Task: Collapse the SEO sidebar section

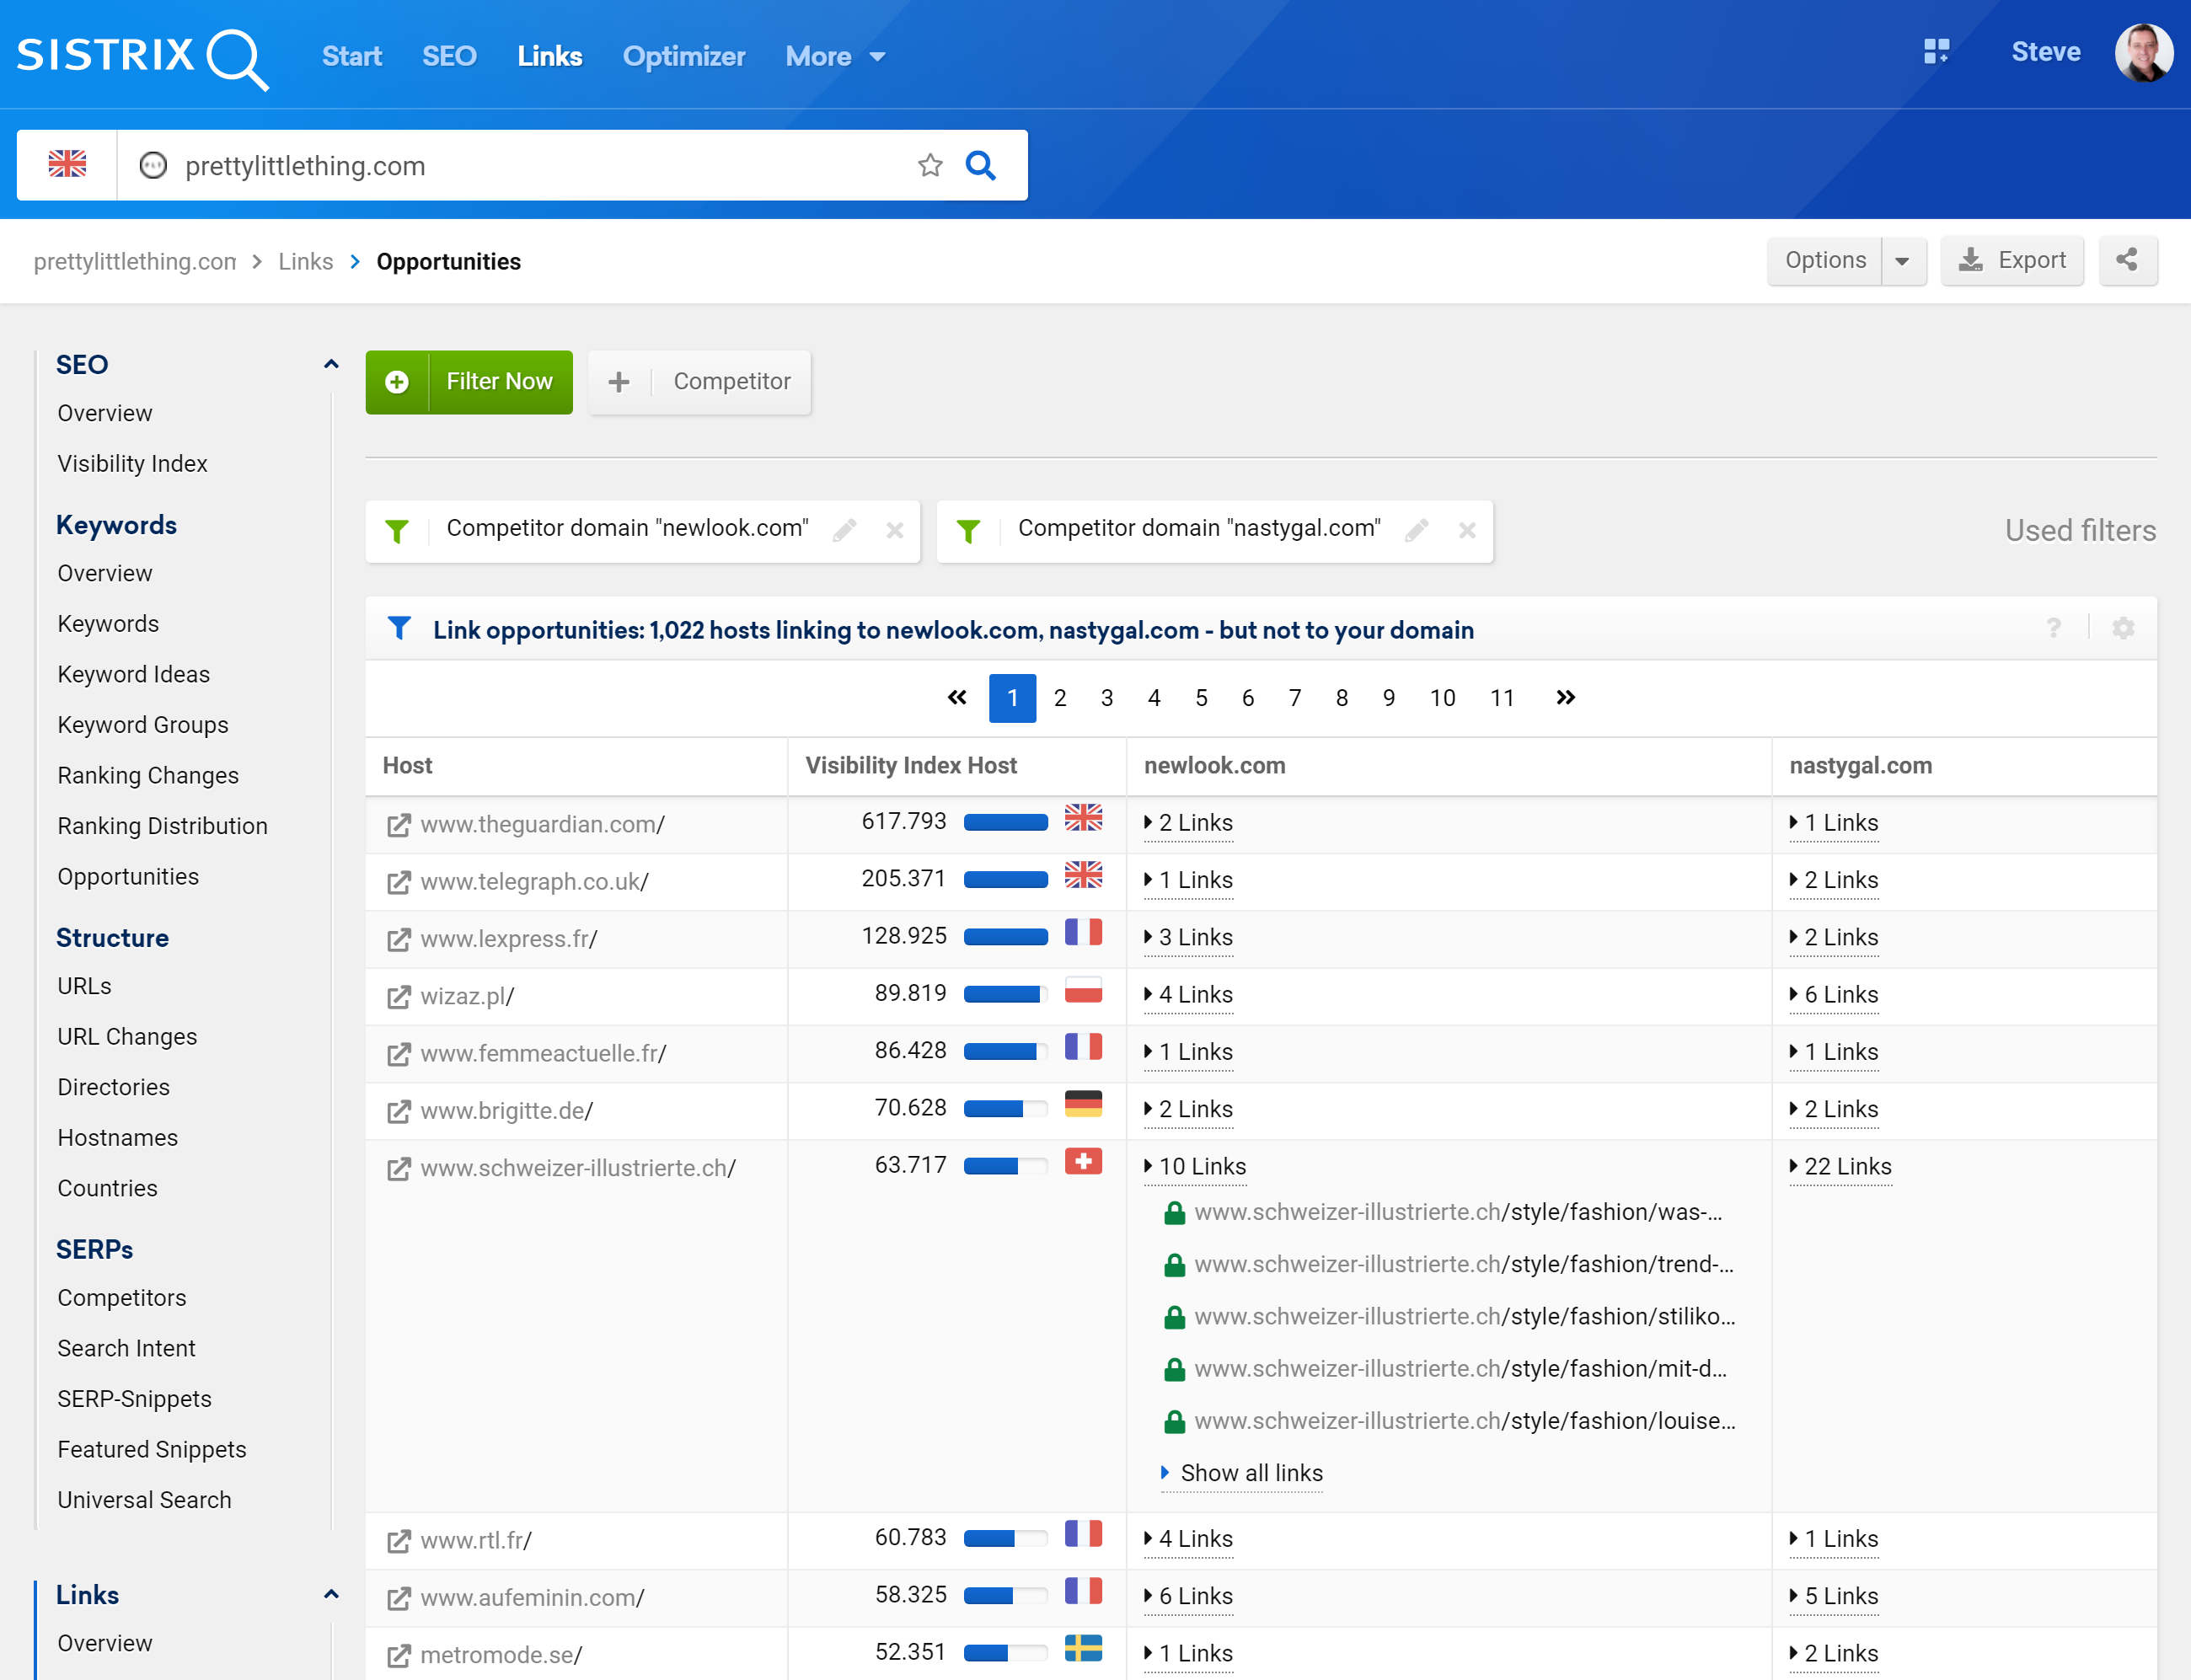Action: coord(331,365)
